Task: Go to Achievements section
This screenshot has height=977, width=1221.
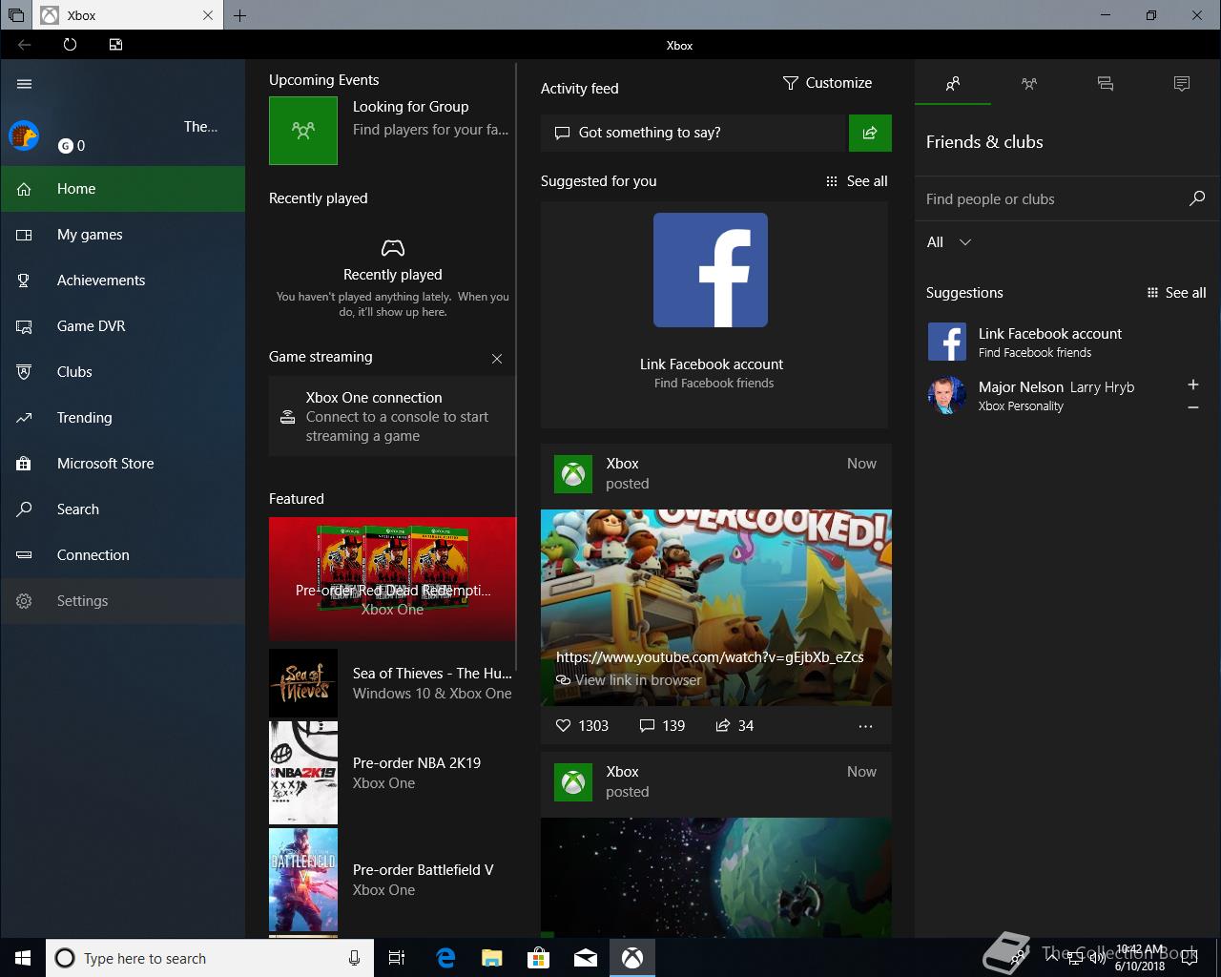Action: pos(122,281)
